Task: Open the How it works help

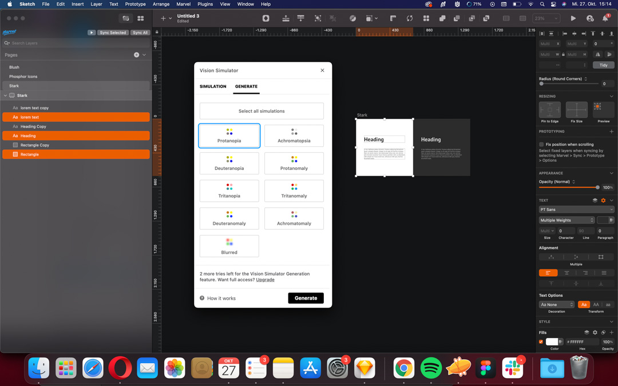Action: coord(217,298)
